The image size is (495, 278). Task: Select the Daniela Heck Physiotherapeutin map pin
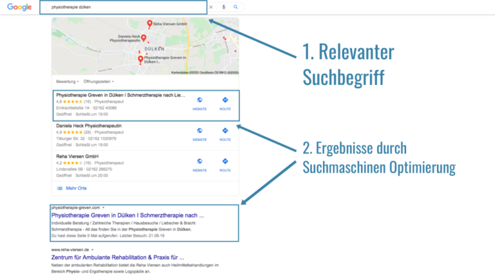point(144,38)
